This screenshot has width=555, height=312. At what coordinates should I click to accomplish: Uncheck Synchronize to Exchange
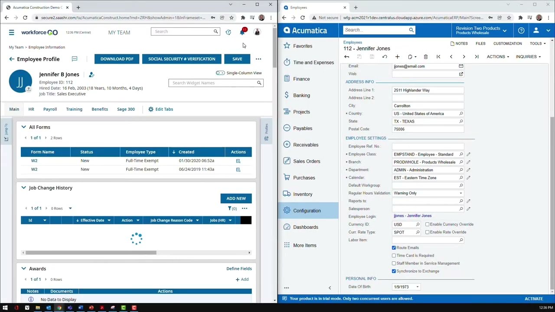pos(394,271)
